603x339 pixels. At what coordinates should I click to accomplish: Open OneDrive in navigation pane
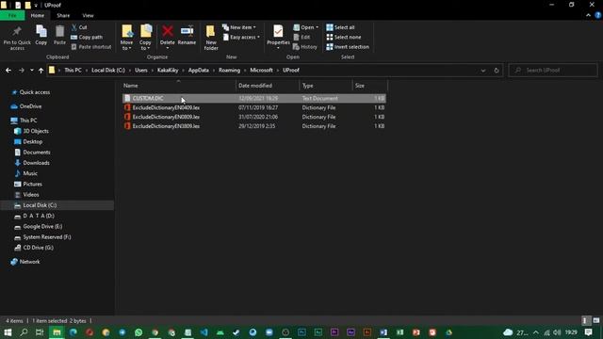point(26,106)
